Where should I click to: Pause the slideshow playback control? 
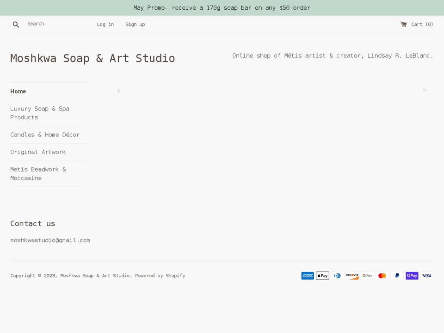[424, 90]
